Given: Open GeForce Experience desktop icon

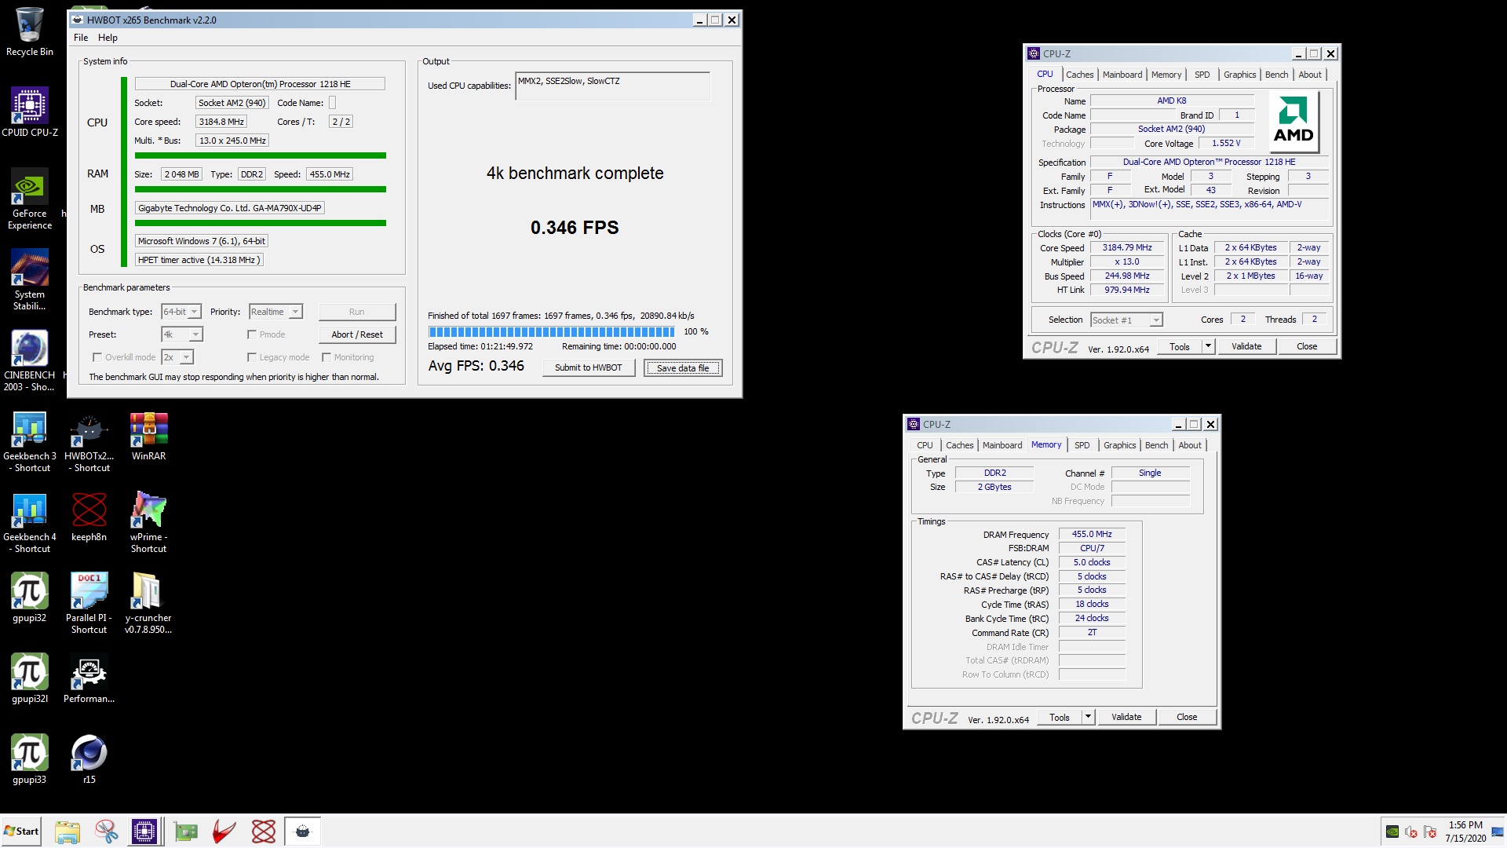Looking at the screenshot, I should click(x=30, y=198).
